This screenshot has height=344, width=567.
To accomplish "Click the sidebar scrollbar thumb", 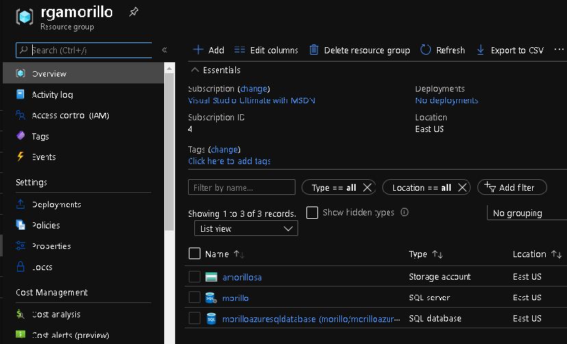I will coord(169,152).
